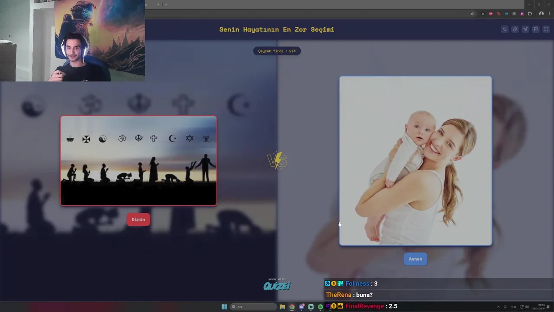
Task: Open File Explorer from the taskbar
Action: point(283,307)
